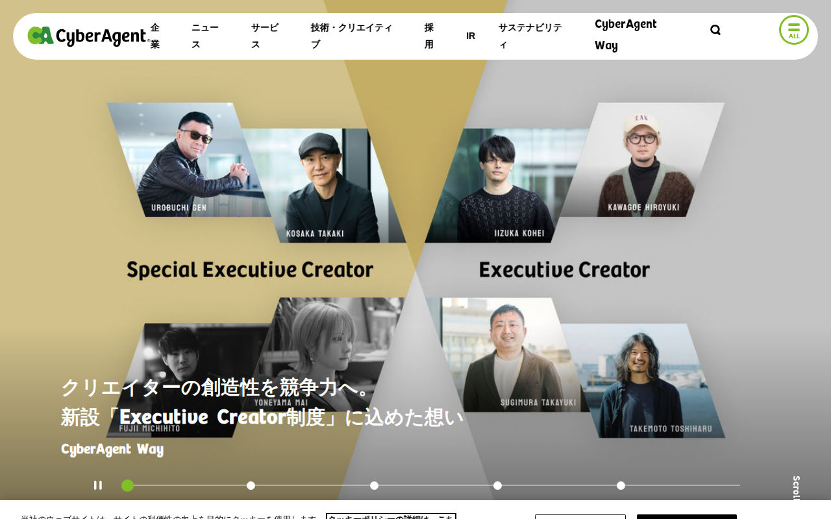Click the UROBUCHI GEN photo
The height and width of the screenshot is (519, 831).
pos(188,160)
